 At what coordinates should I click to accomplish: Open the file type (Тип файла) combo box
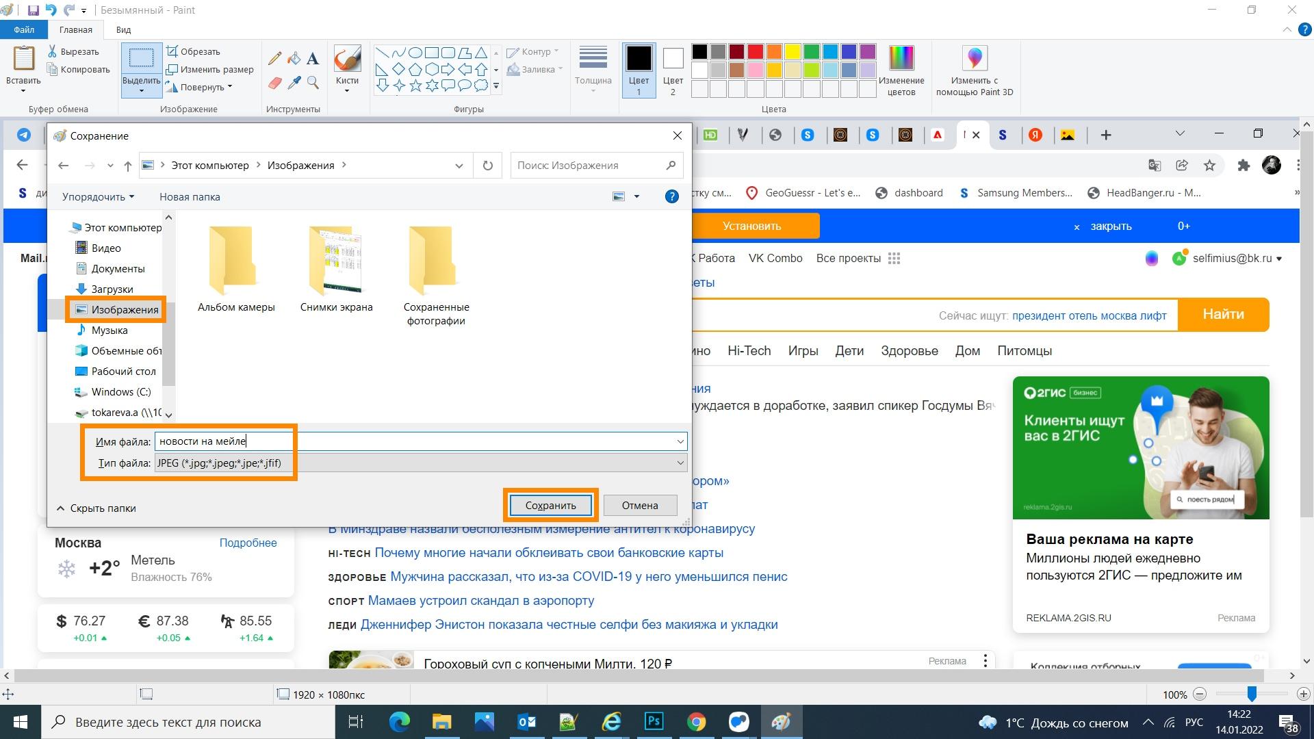tap(421, 463)
